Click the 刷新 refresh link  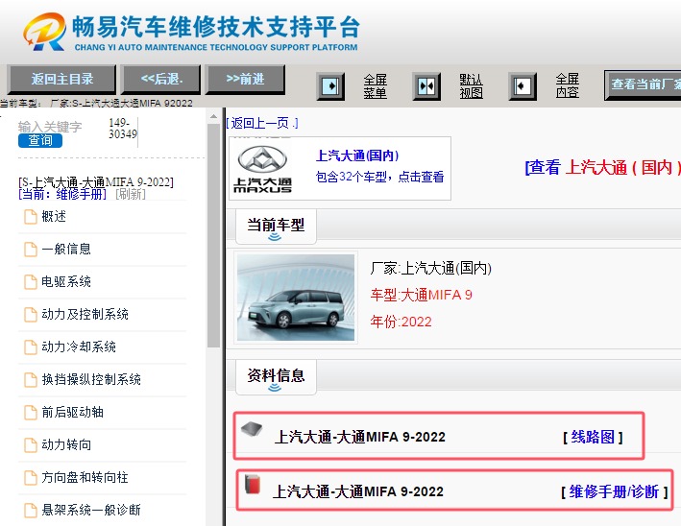131,194
